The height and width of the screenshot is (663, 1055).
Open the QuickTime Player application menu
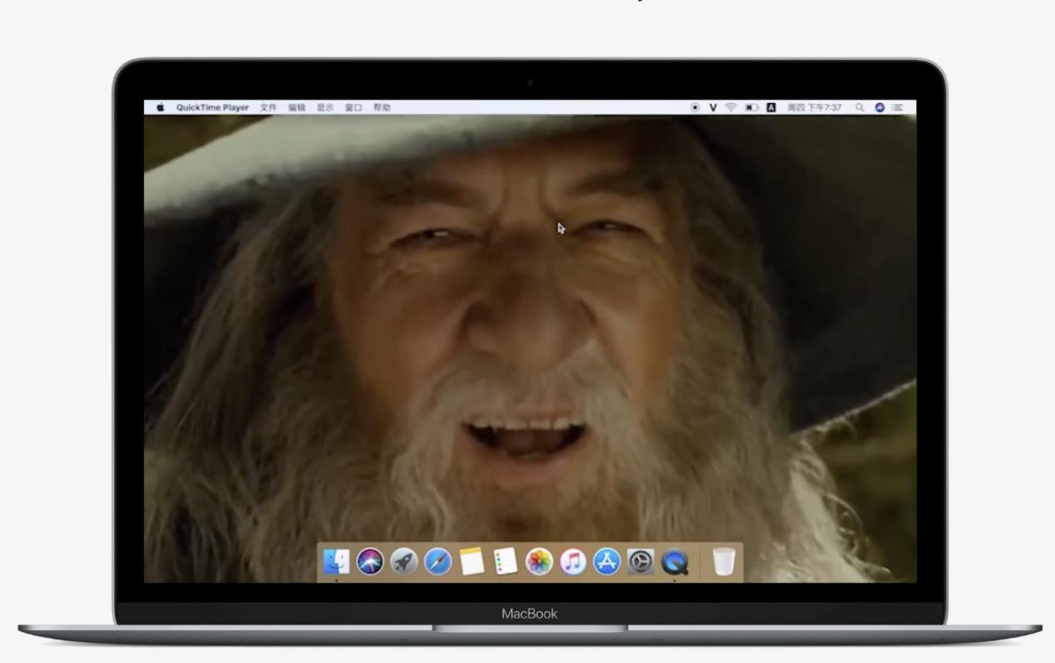click(212, 107)
